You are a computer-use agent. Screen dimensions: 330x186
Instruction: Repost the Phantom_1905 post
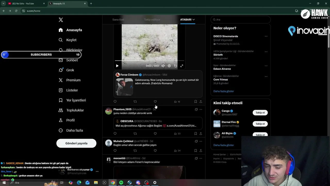tap(135, 134)
